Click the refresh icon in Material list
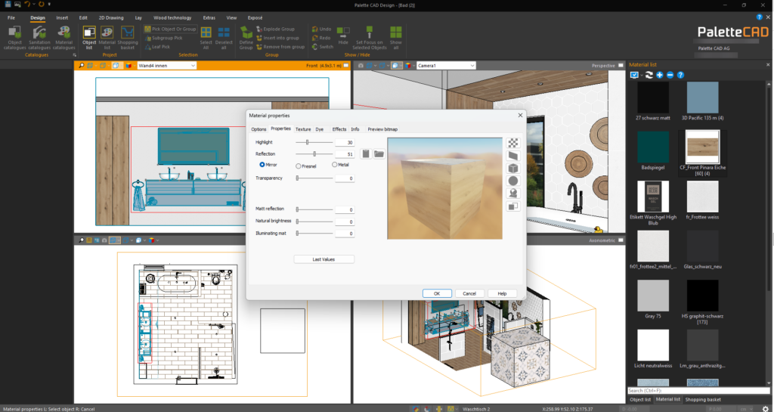The width and height of the screenshot is (774, 412). click(649, 76)
